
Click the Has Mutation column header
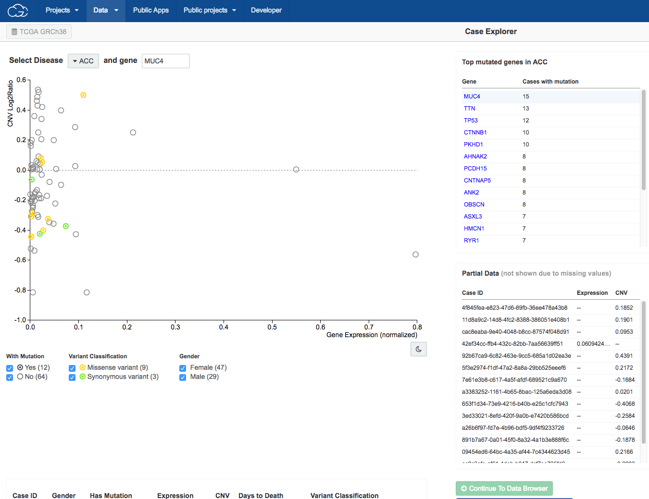(x=111, y=495)
